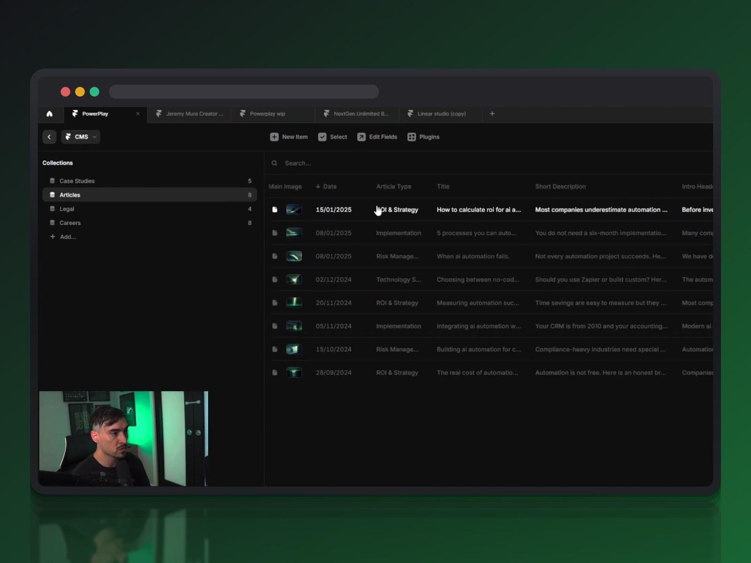Add a new tab with plus

(x=492, y=114)
